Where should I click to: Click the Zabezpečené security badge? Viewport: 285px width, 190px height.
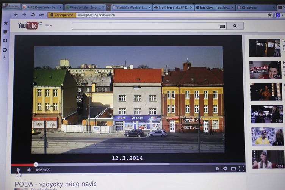[62, 15]
